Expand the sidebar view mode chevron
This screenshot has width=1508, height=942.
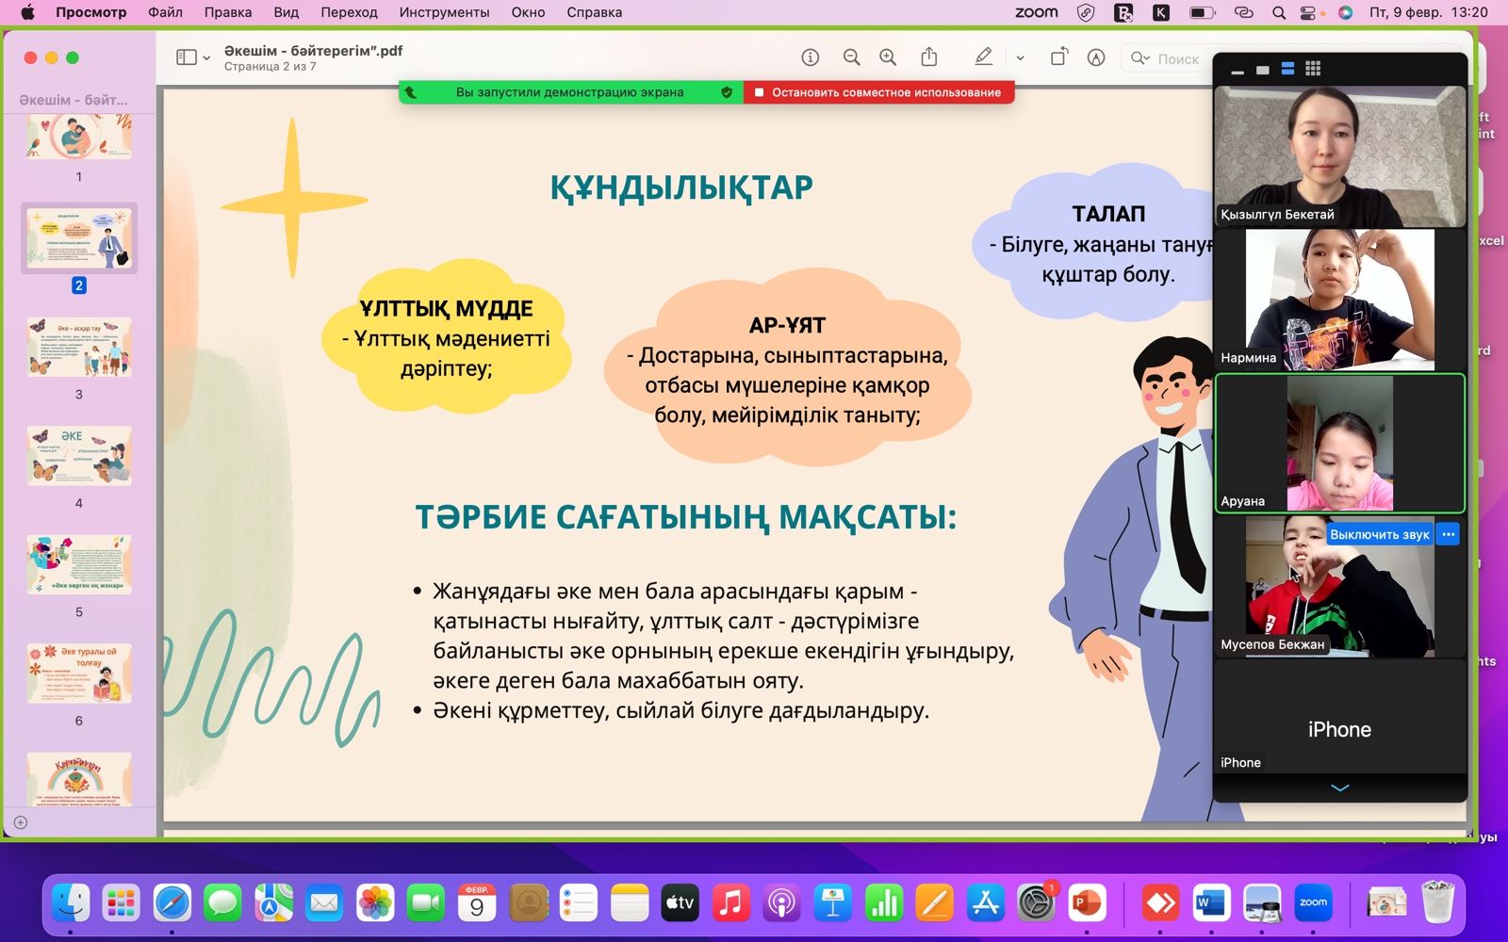(x=206, y=58)
